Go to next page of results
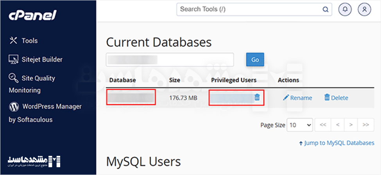Image resolution: width=381 pixels, height=175 pixels. coord(351,125)
